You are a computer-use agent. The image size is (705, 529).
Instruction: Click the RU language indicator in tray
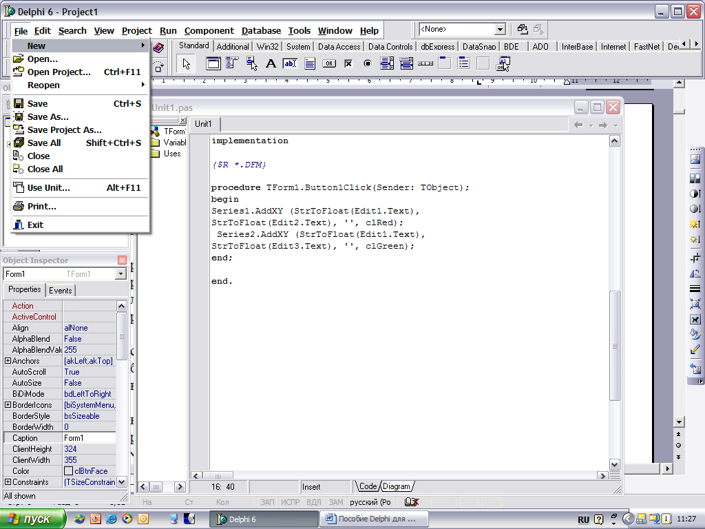pos(583,519)
